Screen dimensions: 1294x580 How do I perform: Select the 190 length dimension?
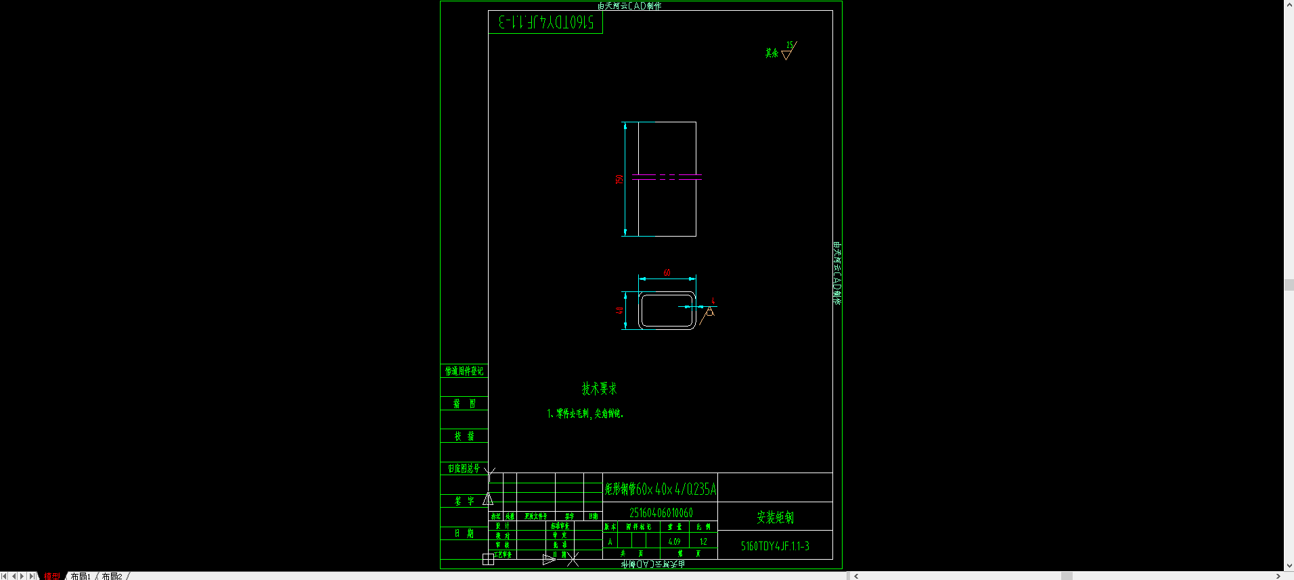[x=619, y=179]
